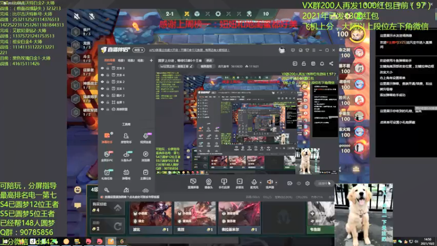Switch to the third 场景 scene tab
Image resolution: width=437 pixels, height=246 pixels.
[x=141, y=60]
